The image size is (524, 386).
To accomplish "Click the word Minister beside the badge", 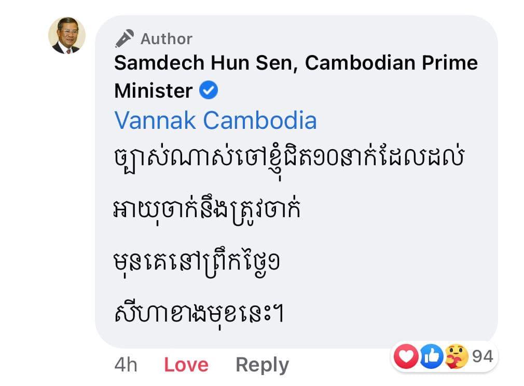I will [154, 91].
